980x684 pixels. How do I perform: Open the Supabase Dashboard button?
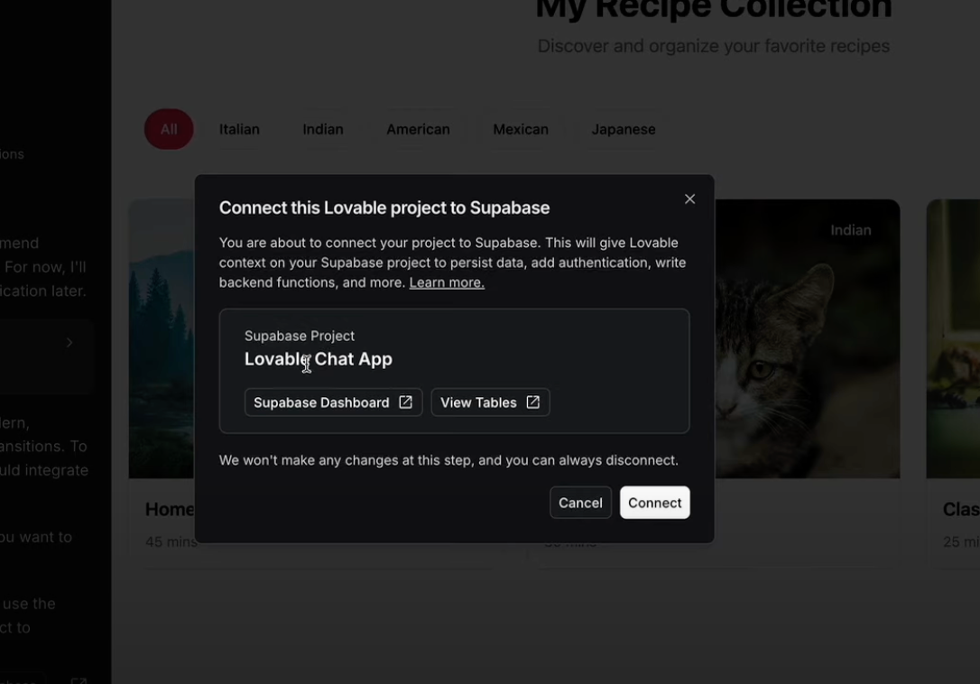[x=333, y=402]
